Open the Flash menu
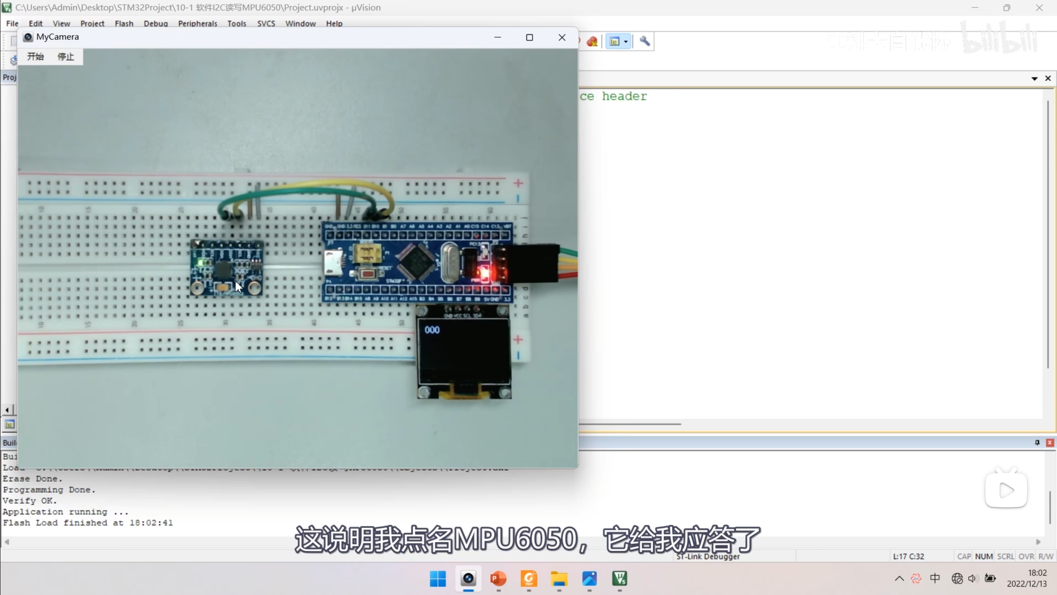1057x595 pixels. click(124, 24)
